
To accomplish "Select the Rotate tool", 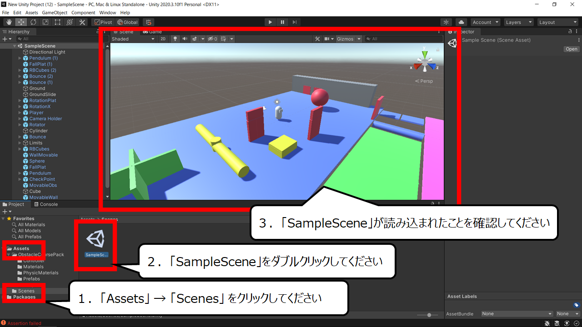I will coord(33,22).
